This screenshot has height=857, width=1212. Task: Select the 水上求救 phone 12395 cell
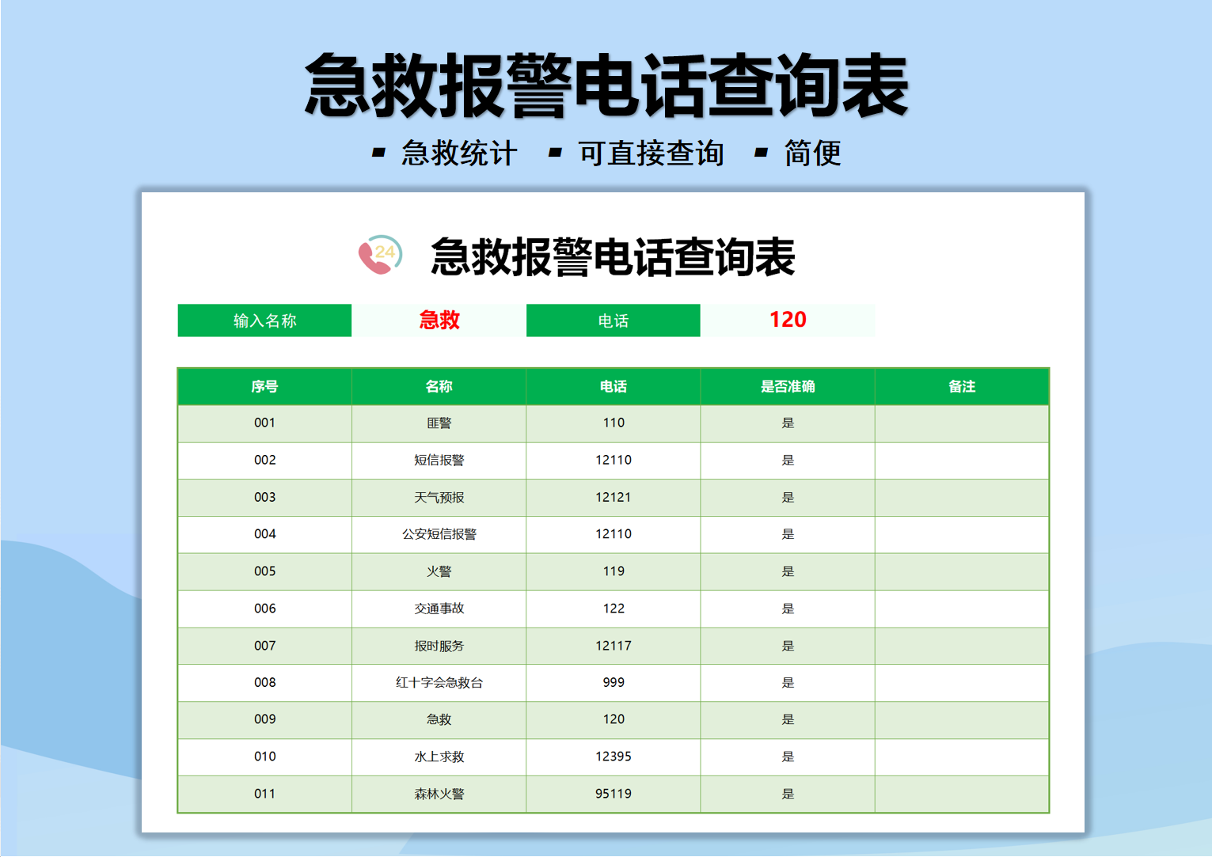[613, 757]
